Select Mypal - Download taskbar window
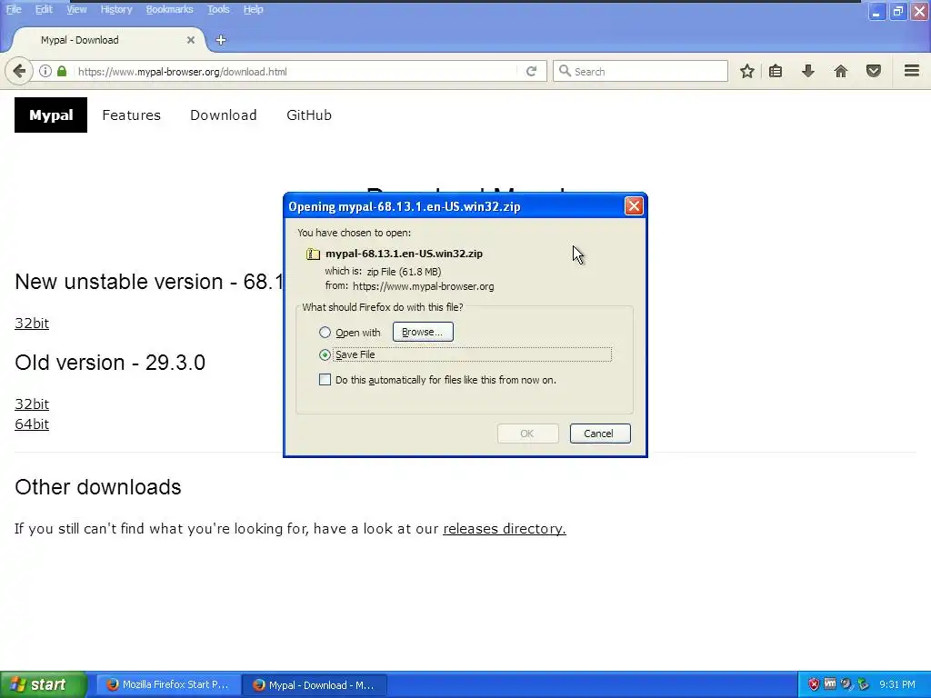Screen dimensions: 931x698 (x=315, y=685)
